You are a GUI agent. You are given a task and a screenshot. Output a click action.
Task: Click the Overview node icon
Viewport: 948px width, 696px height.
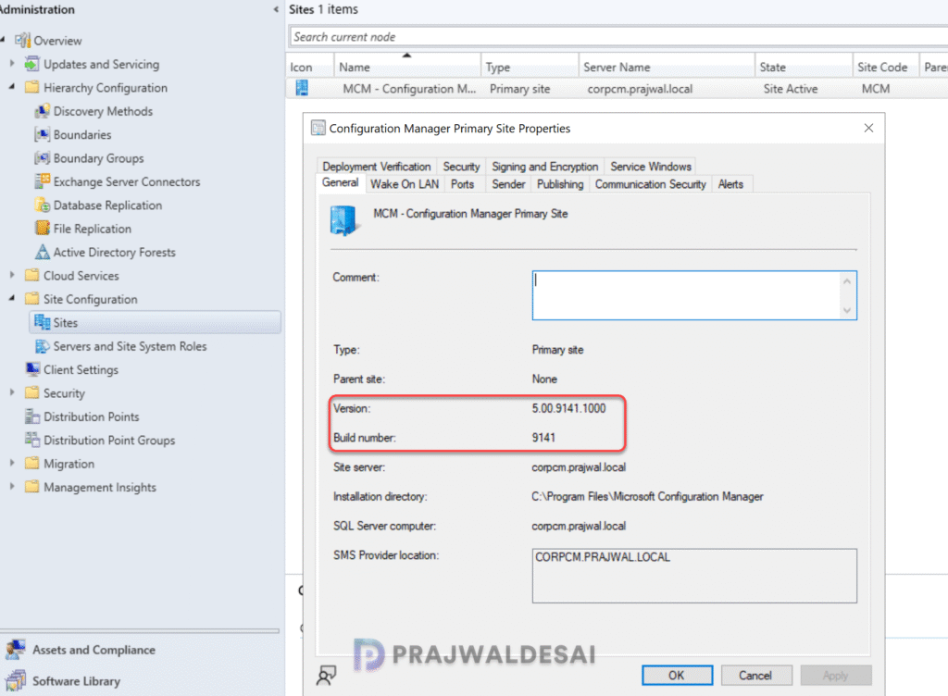point(22,41)
